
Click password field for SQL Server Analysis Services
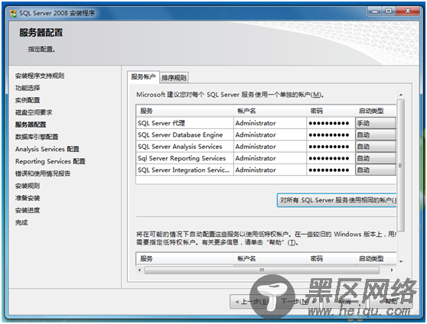pyautogui.click(x=331, y=147)
